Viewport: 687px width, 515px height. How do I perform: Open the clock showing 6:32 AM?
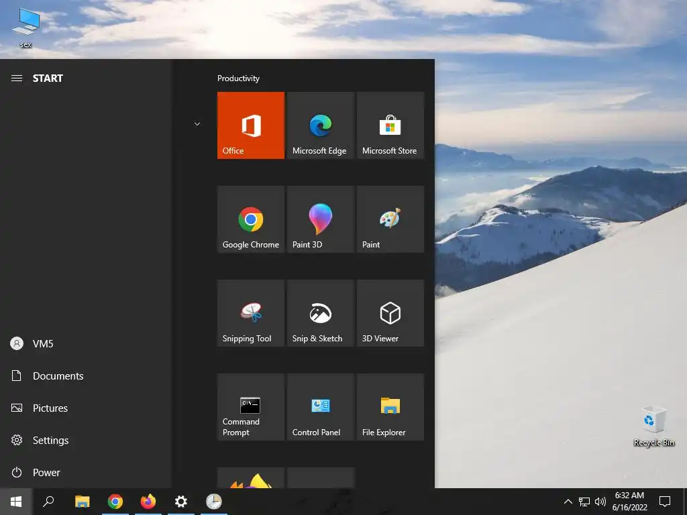(629, 502)
